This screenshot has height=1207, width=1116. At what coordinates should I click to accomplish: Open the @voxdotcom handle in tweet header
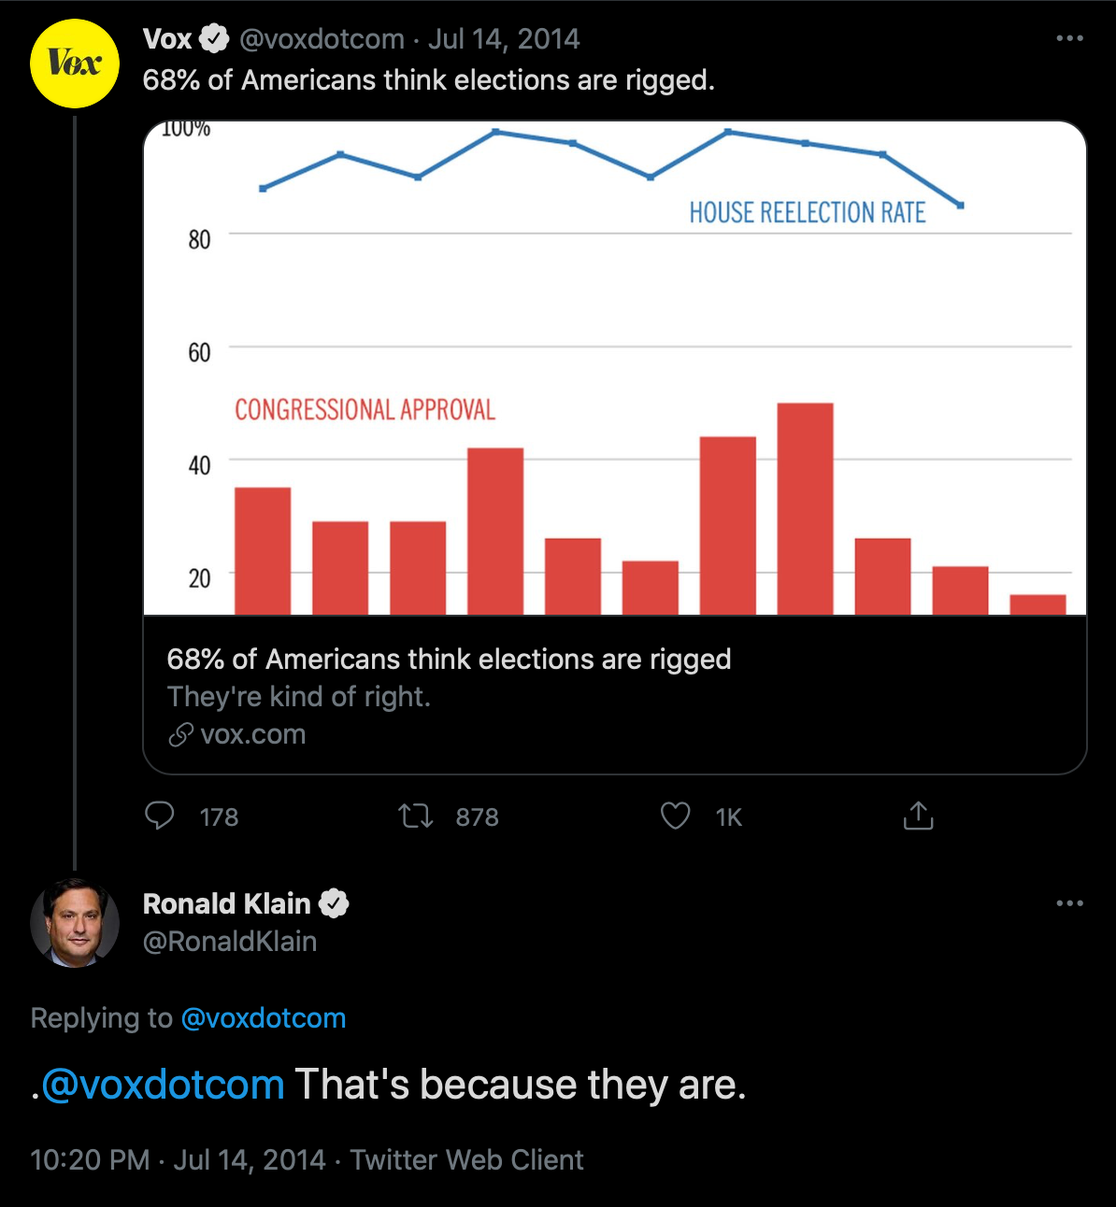tap(322, 39)
